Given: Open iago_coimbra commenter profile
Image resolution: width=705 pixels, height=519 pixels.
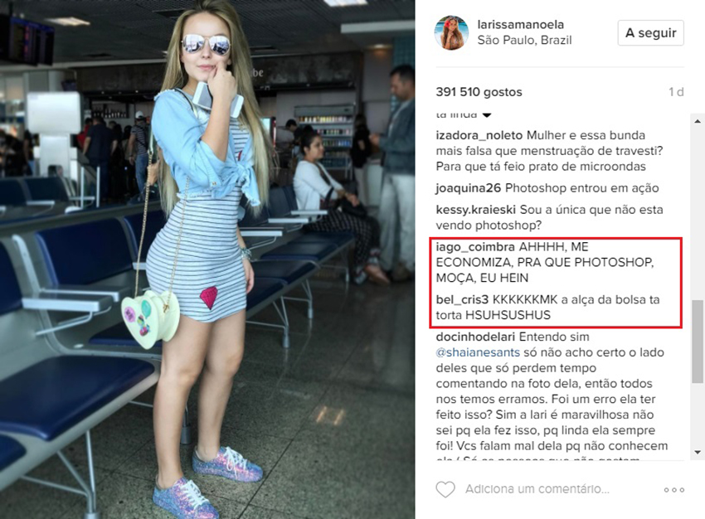Looking at the screenshot, I should click(475, 247).
